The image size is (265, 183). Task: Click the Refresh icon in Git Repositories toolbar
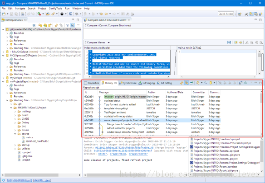tap(56, 25)
